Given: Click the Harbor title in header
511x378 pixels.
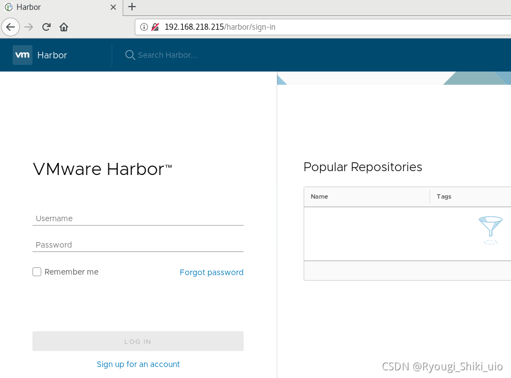Looking at the screenshot, I should (52, 55).
